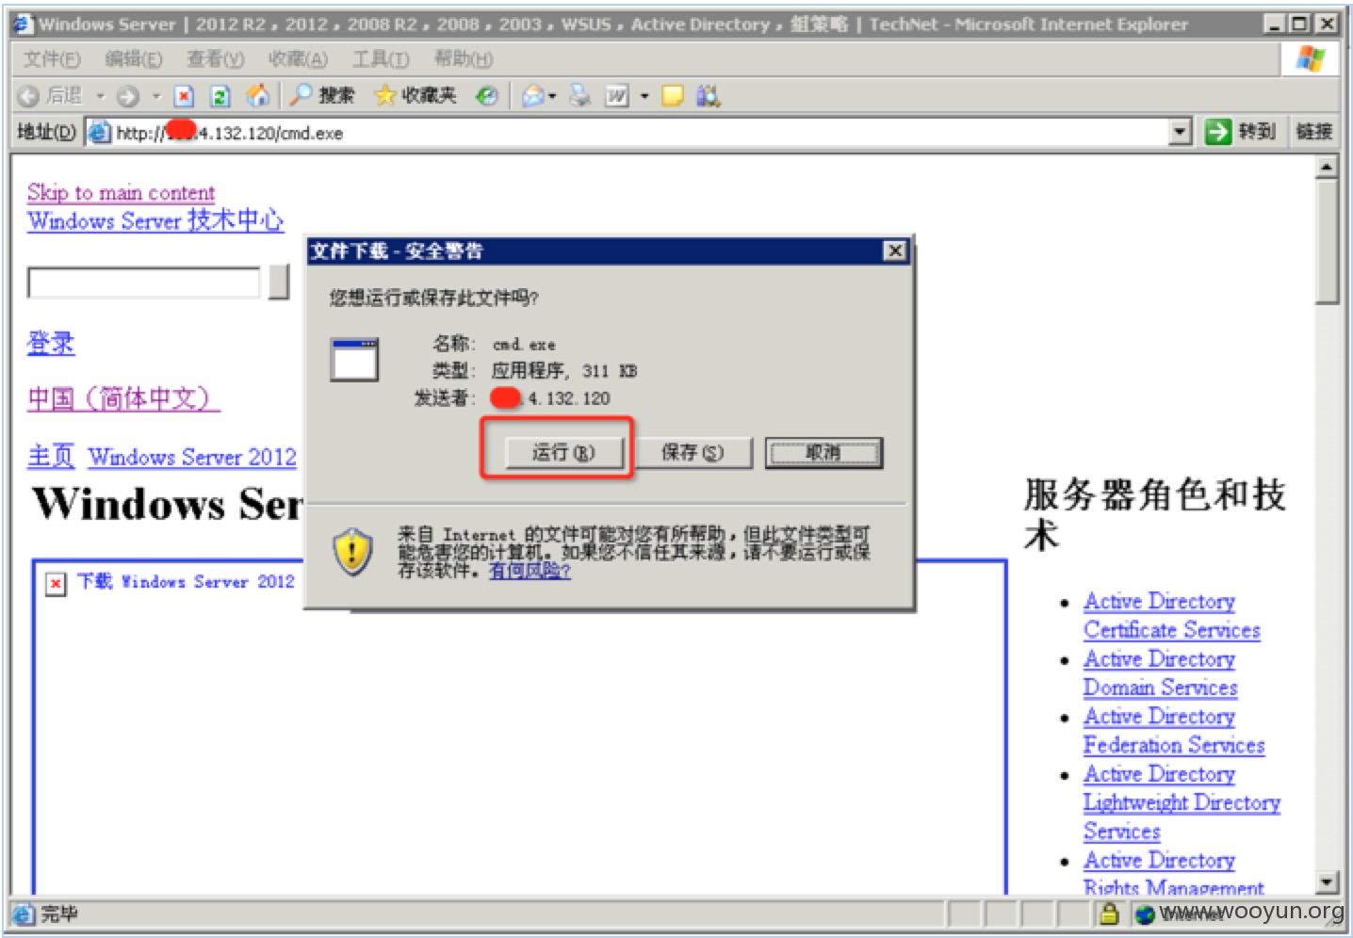Click the Back (后退) toolbar button
The height and width of the screenshot is (938, 1353).
pyautogui.click(x=50, y=95)
